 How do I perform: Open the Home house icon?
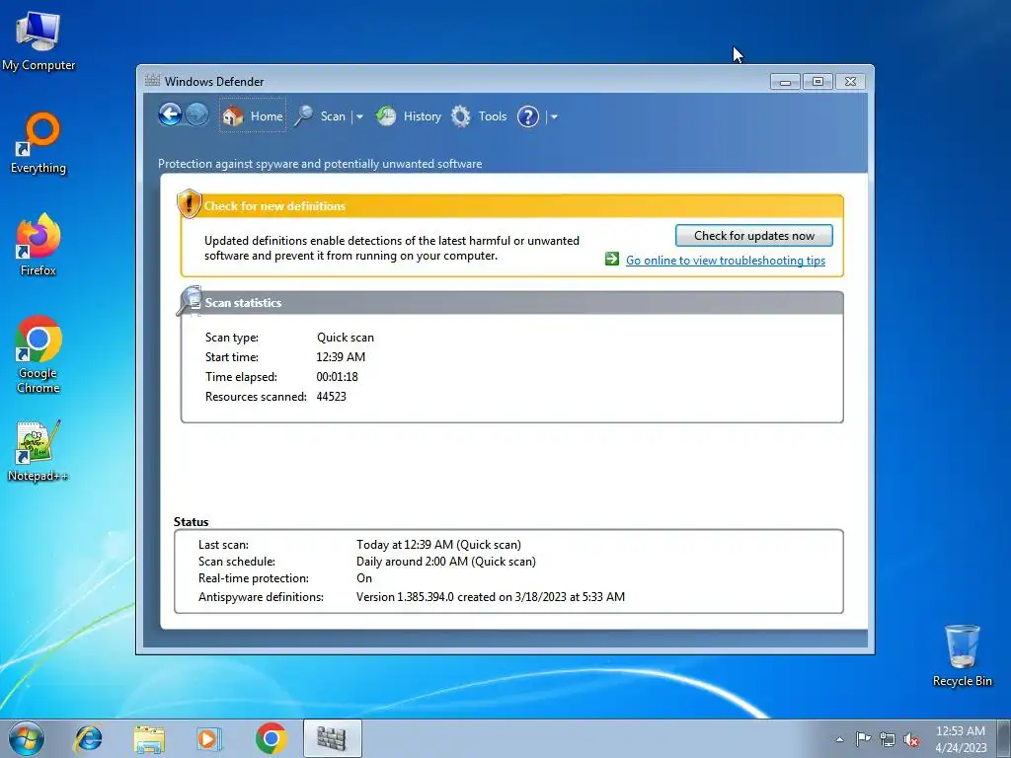pyautogui.click(x=233, y=116)
